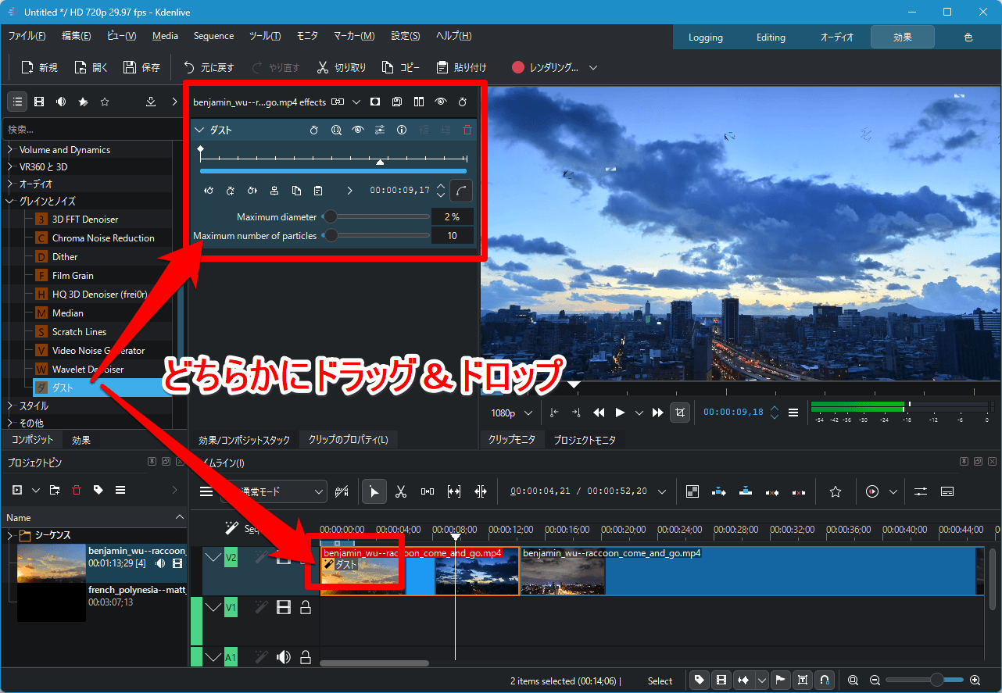The image size is (1002, 693).
Task: Collapse the ダスト effect panel chevron
Action: point(199,130)
